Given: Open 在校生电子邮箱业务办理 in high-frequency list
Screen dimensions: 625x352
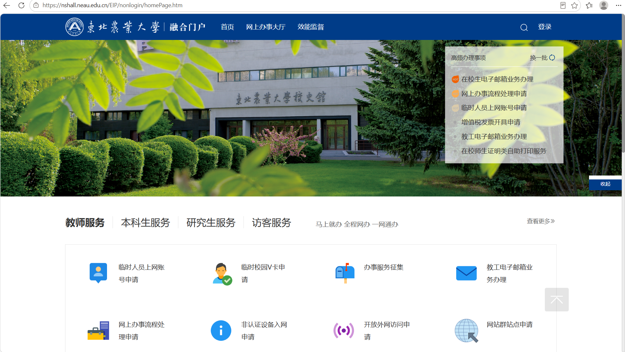Looking at the screenshot, I should 497,79.
